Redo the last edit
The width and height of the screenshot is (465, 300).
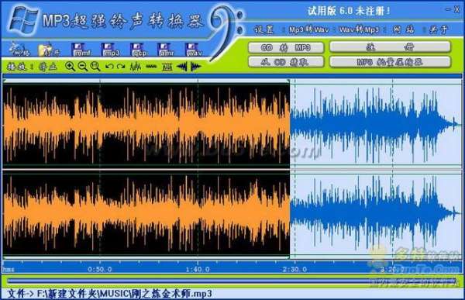pos(121,67)
